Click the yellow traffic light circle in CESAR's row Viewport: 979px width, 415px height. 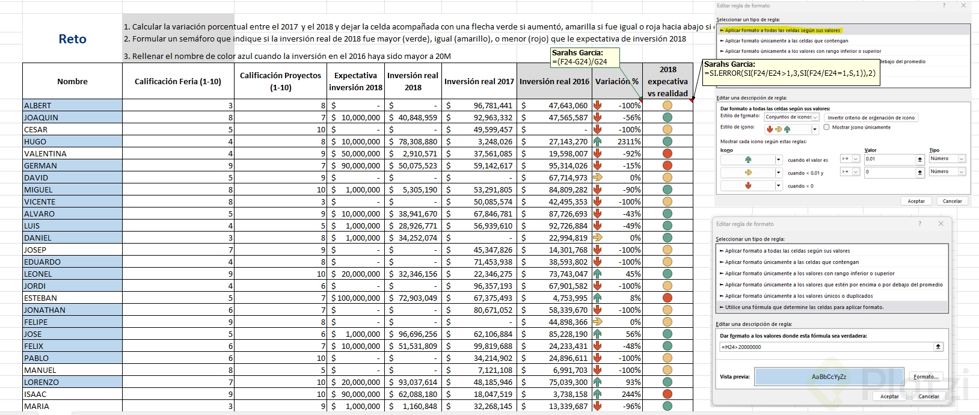click(667, 129)
